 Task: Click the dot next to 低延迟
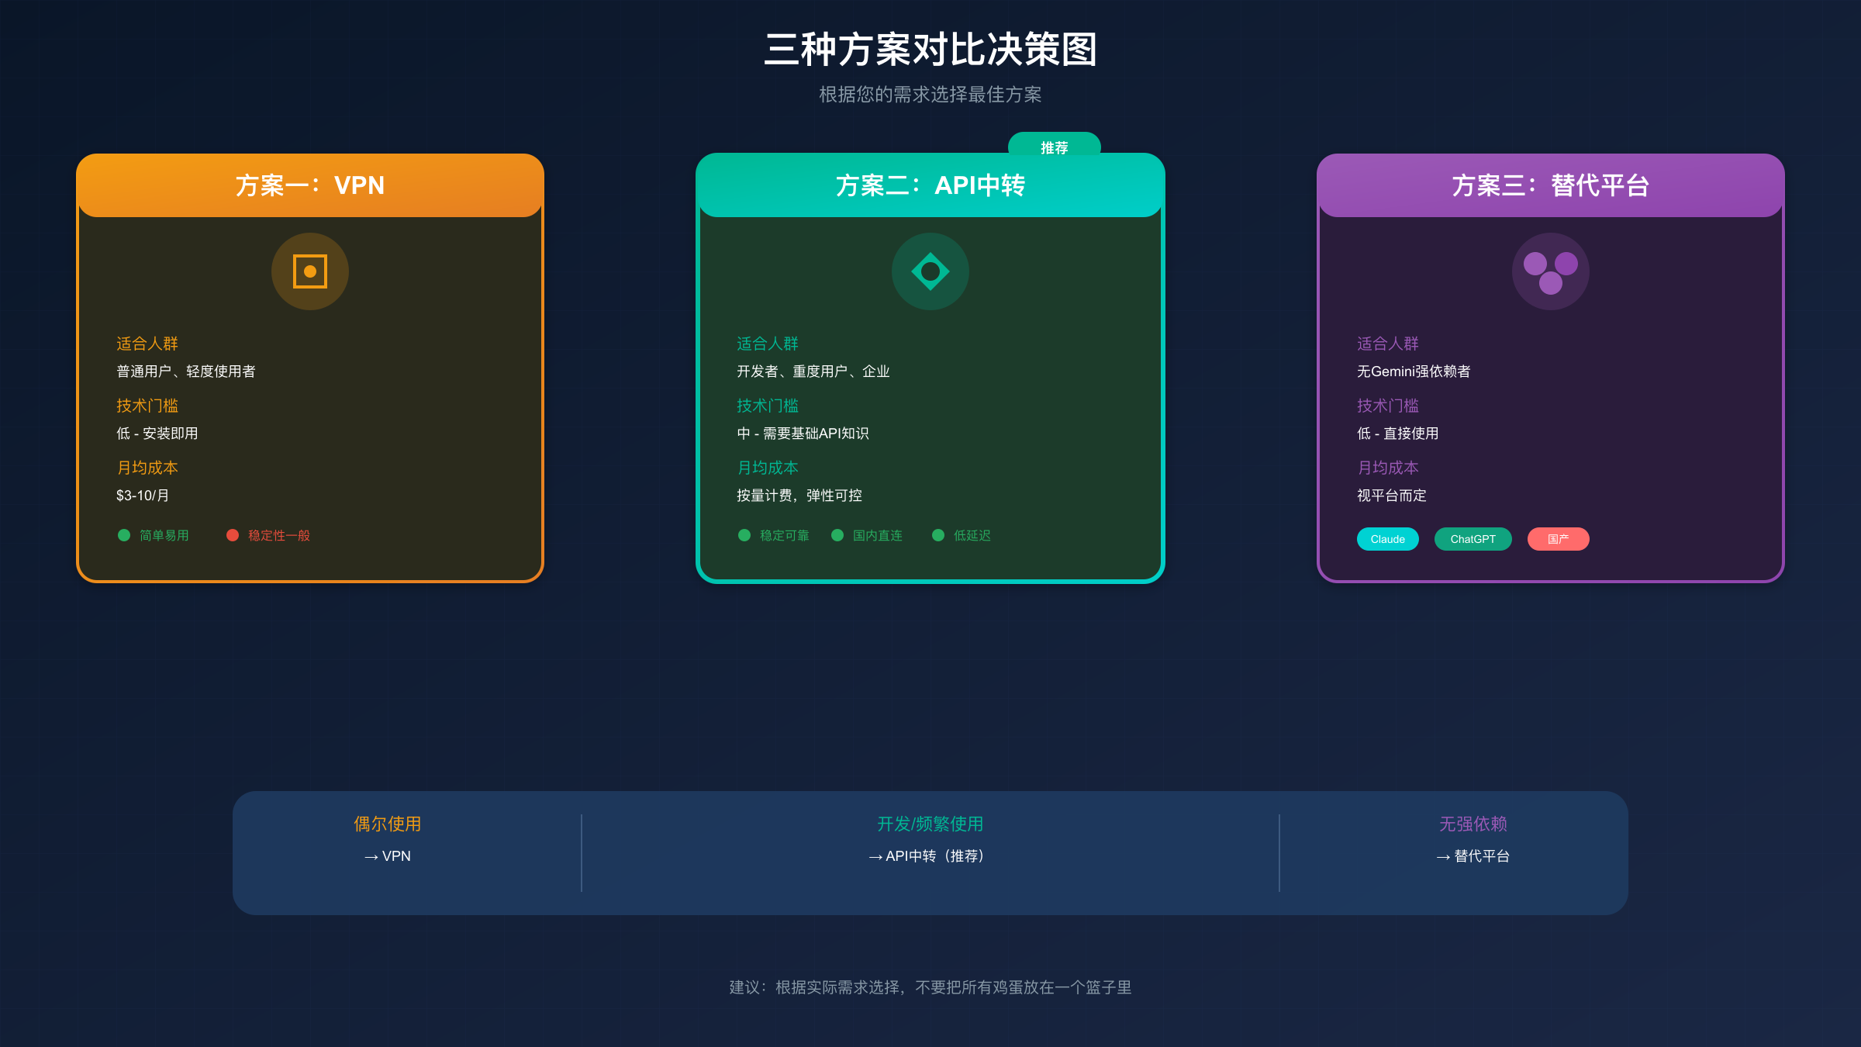point(937,535)
